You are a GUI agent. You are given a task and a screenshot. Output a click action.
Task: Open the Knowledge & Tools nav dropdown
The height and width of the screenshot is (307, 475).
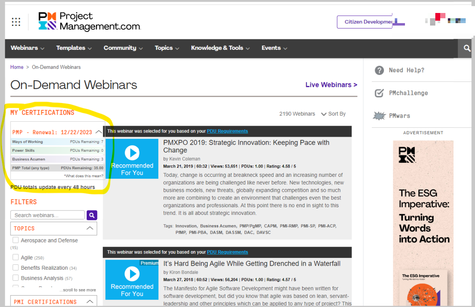pyautogui.click(x=220, y=48)
